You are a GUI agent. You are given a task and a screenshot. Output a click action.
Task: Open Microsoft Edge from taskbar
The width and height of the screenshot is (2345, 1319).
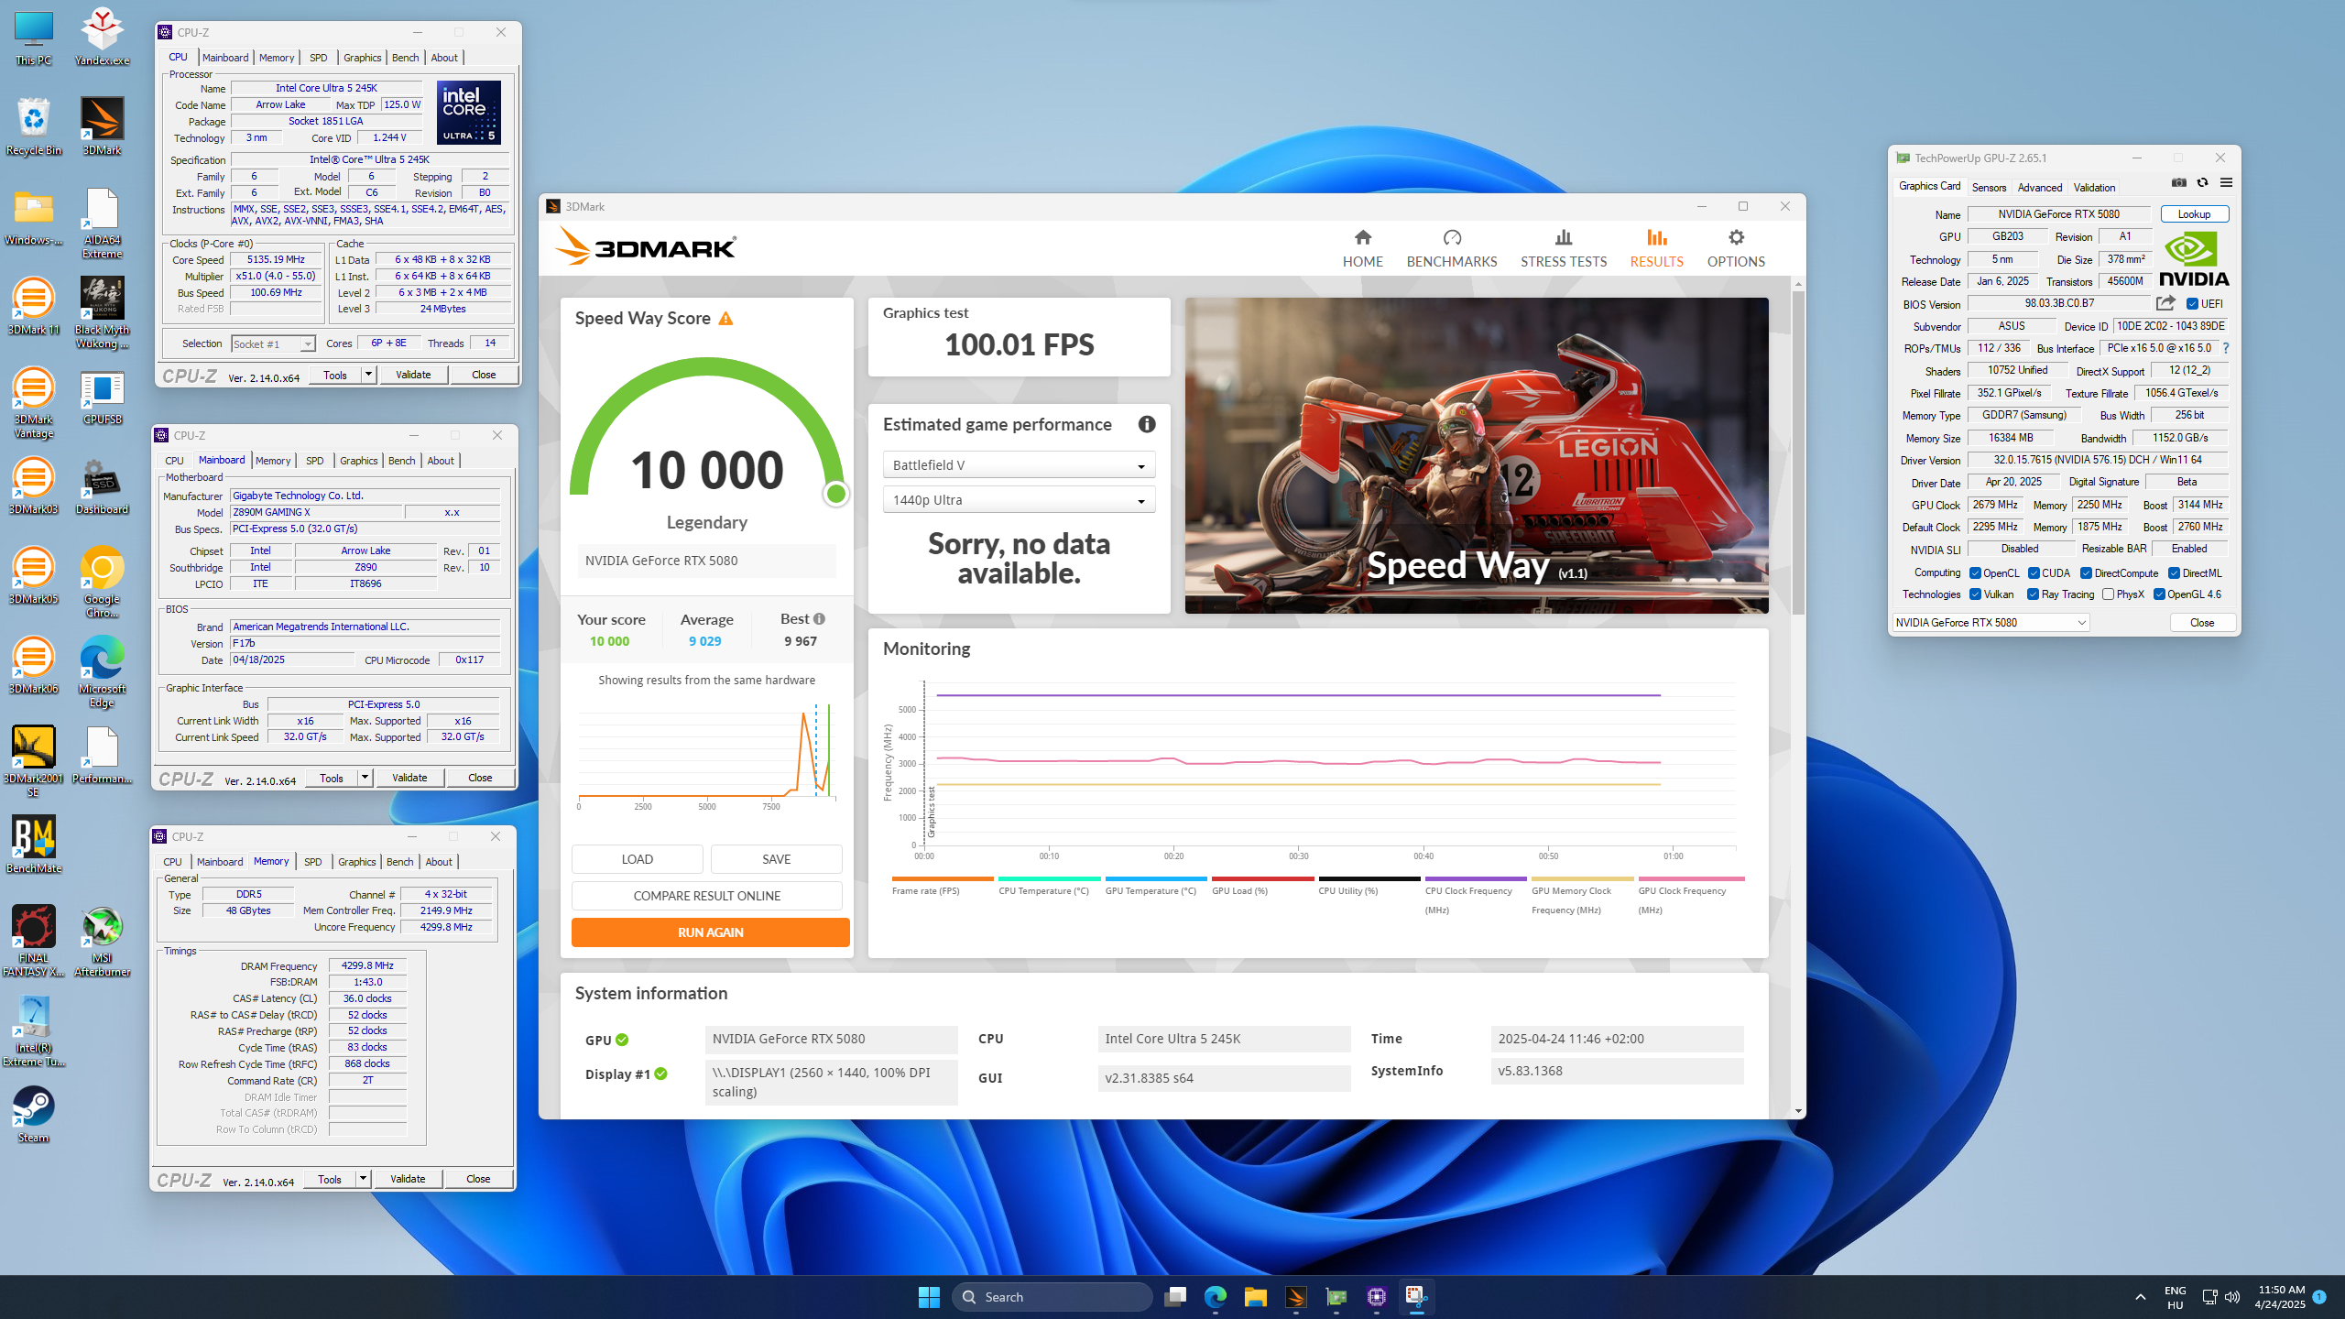tap(1215, 1296)
